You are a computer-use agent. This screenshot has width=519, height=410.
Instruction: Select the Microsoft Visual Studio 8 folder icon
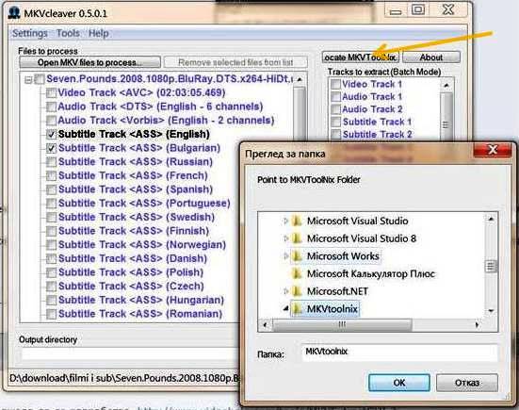(297, 238)
